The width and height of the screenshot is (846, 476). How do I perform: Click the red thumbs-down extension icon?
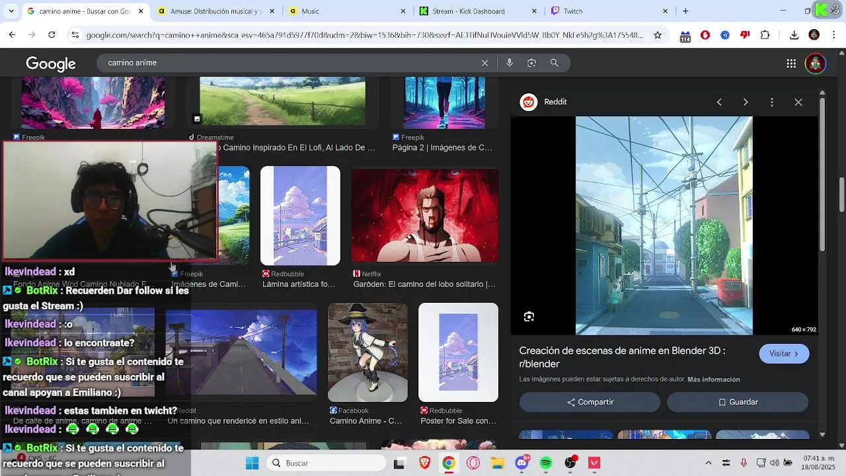pos(745,35)
